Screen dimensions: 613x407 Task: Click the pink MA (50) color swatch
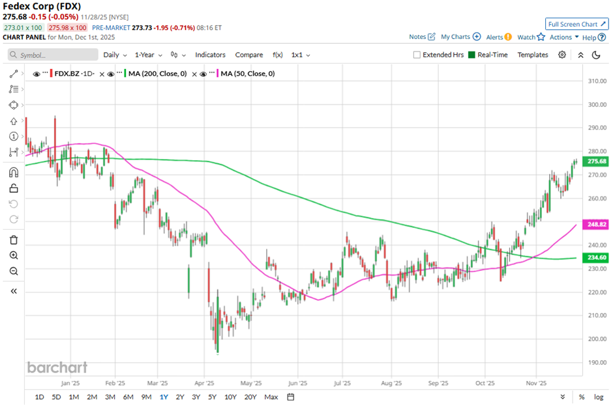tap(217, 74)
